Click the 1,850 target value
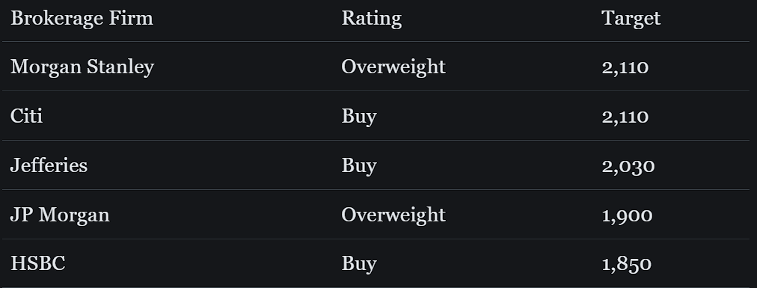757x288 pixels. point(627,265)
